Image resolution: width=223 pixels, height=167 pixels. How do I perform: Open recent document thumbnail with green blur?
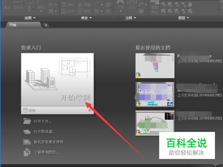tap(155, 123)
